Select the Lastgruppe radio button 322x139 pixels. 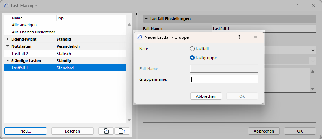tap(192, 58)
